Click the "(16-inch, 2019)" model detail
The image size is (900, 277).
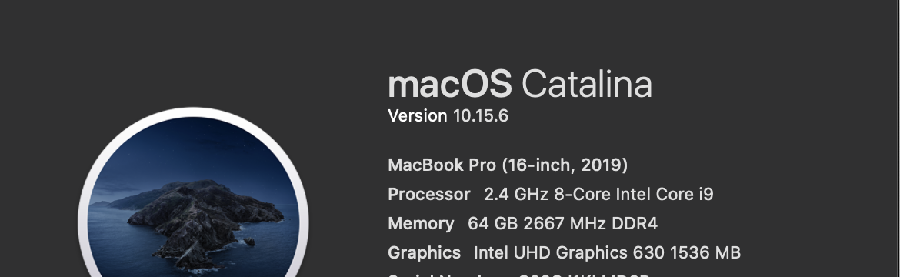point(564,165)
